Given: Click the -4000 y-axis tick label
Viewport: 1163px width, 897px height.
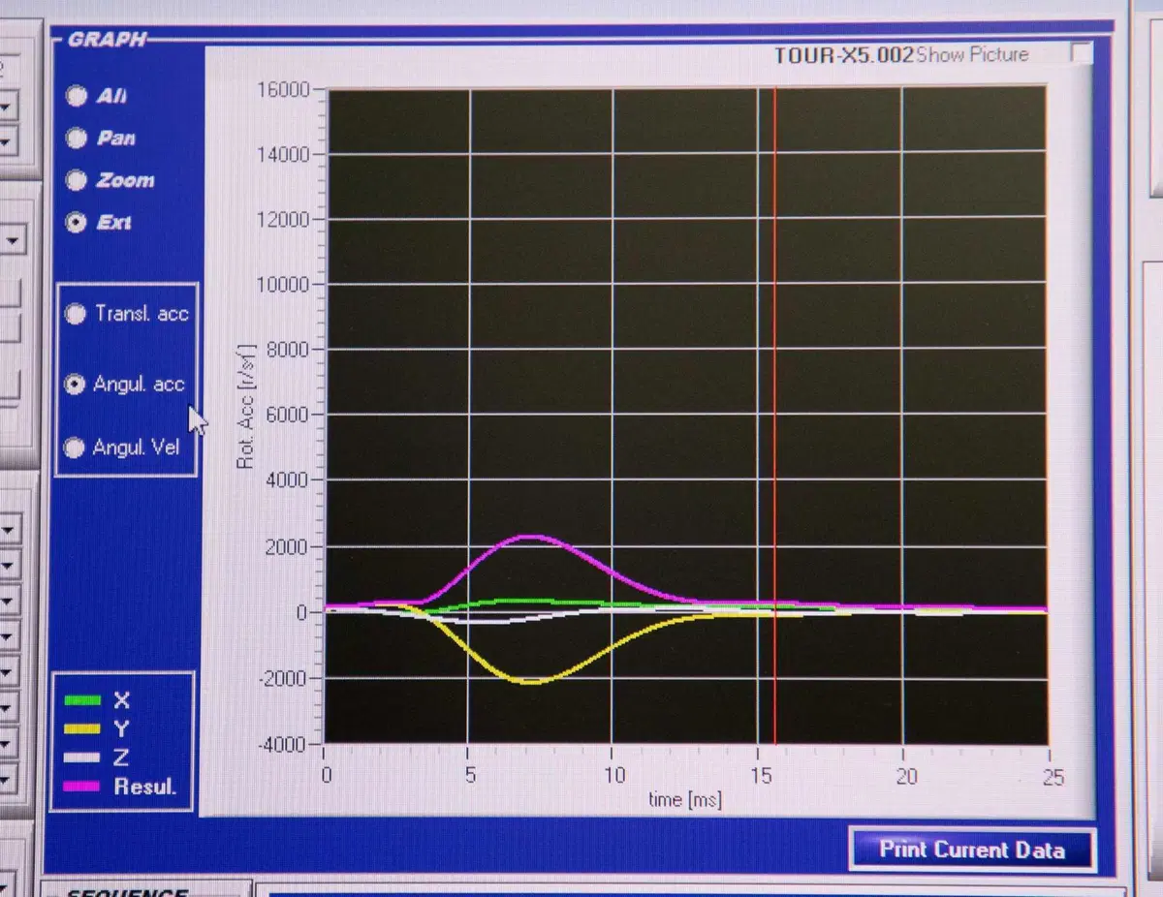Looking at the screenshot, I should (282, 745).
